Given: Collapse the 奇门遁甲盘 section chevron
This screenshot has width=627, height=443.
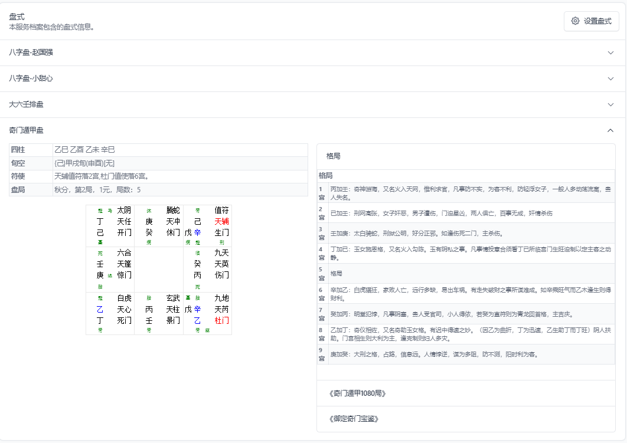Looking at the screenshot, I should pos(610,130).
